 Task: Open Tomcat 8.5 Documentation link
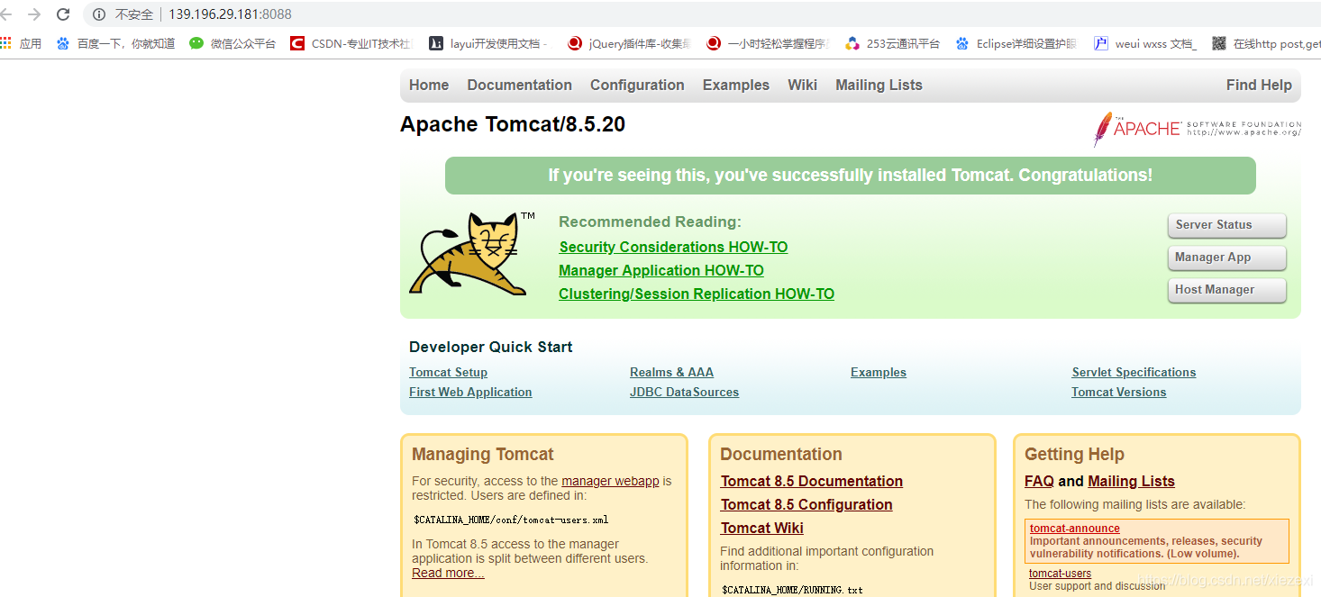click(812, 481)
